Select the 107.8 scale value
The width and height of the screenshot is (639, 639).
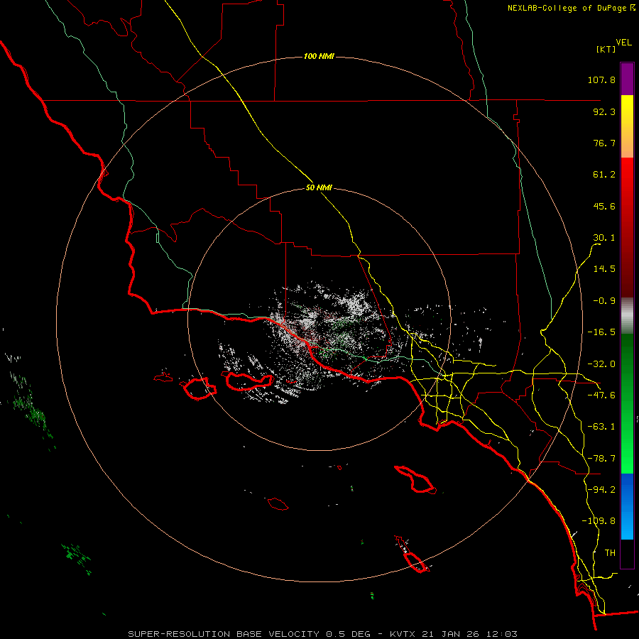point(601,80)
